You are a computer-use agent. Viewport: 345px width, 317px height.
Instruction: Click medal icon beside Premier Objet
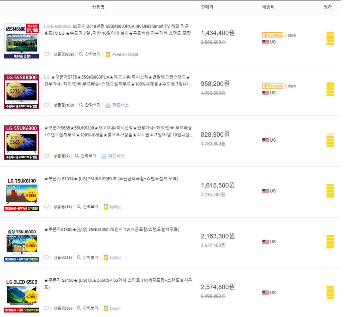(108, 55)
